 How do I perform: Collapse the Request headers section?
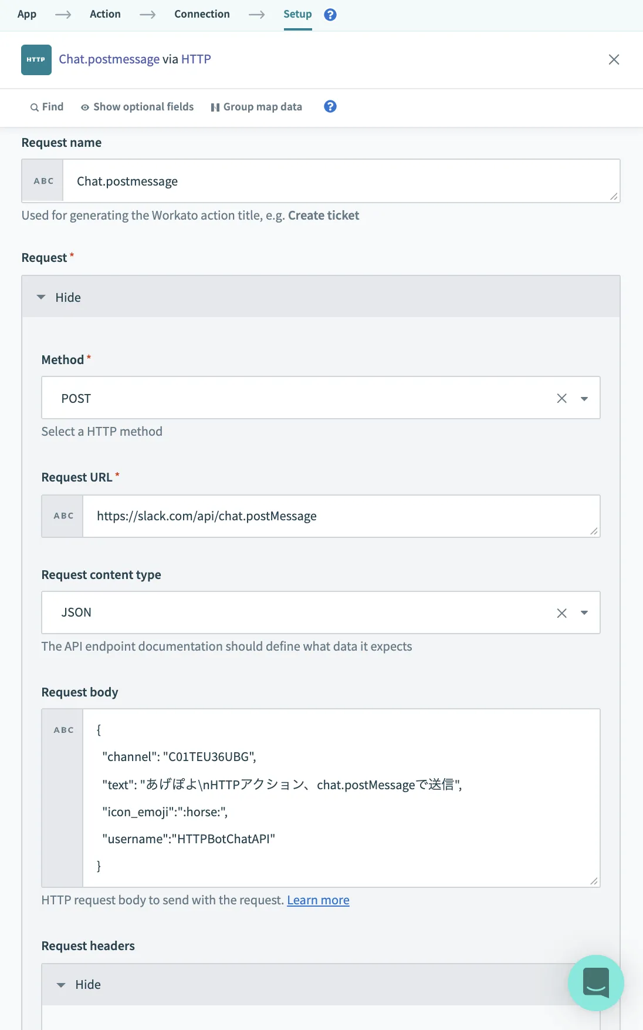[x=79, y=985]
